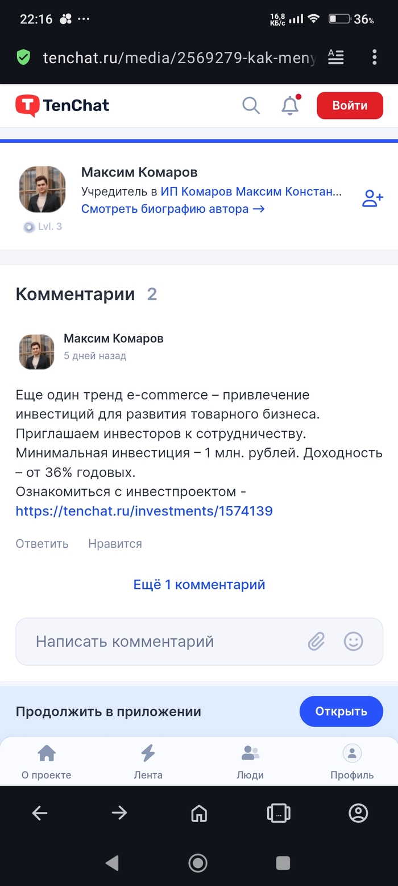Go to browser home page
Image resolution: width=398 pixels, height=886 pixels.
pos(199,813)
